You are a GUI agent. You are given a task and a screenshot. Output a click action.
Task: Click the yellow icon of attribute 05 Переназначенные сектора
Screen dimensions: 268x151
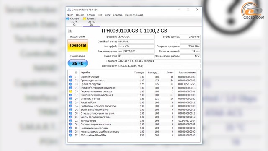(70, 91)
